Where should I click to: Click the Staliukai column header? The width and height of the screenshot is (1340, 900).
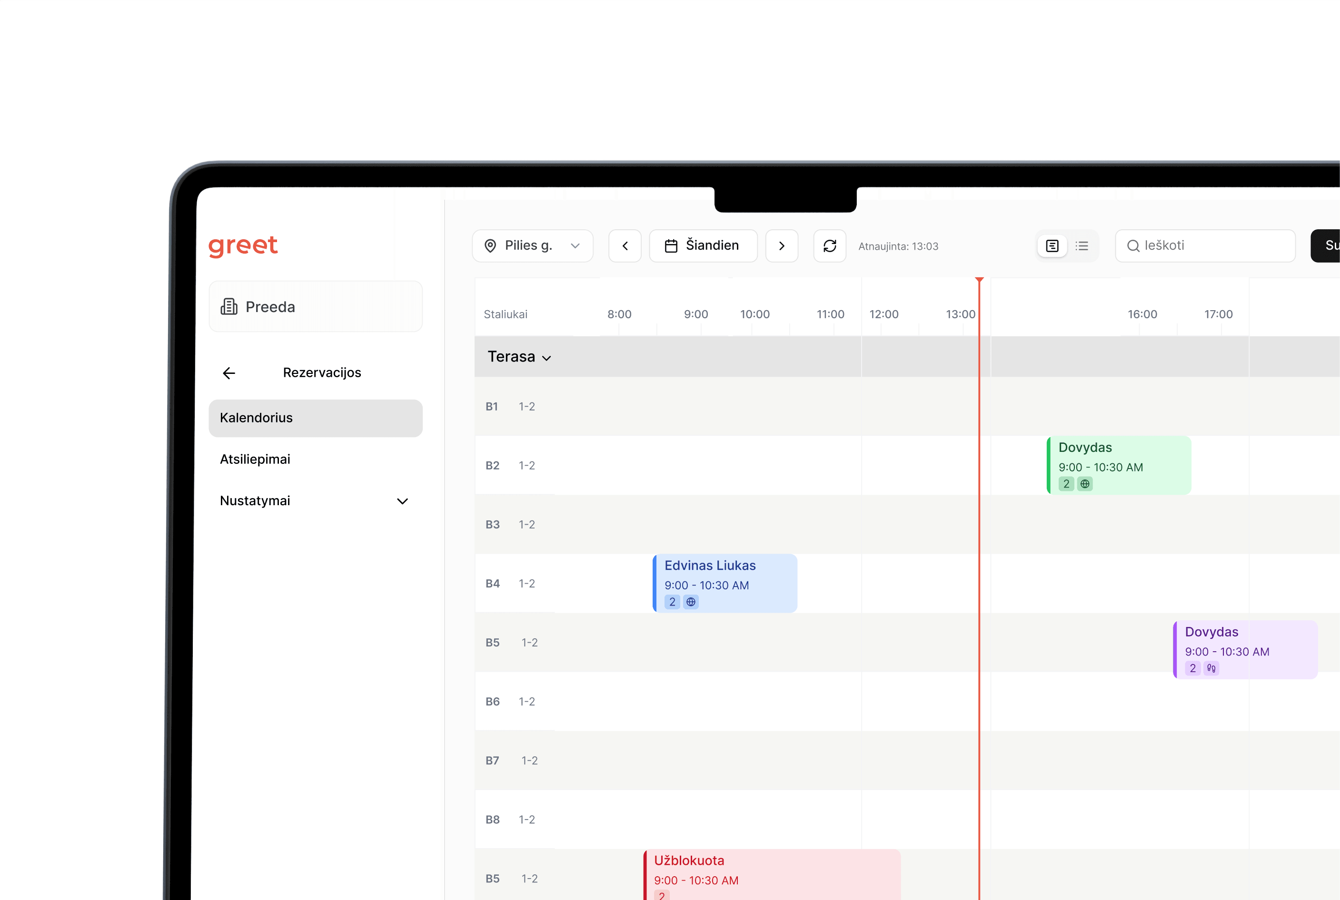tap(506, 314)
